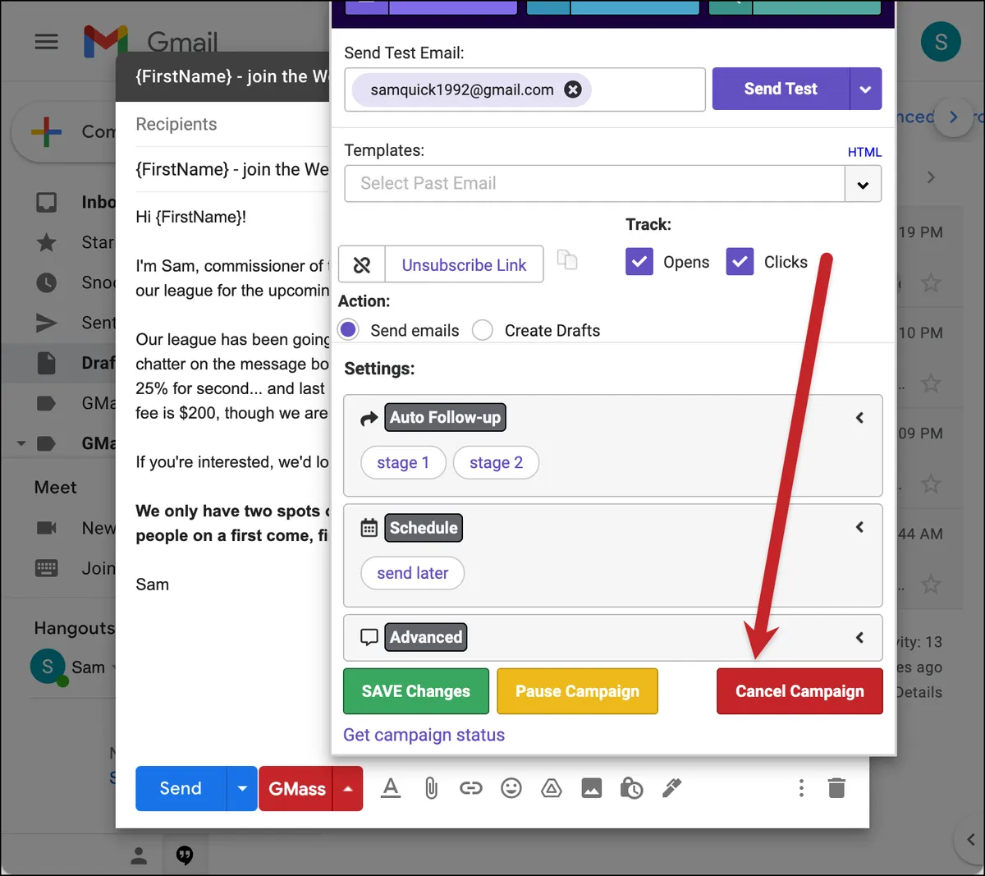The height and width of the screenshot is (876, 985).
Task: Click the Join meeting keyboard icon
Action: click(47, 568)
